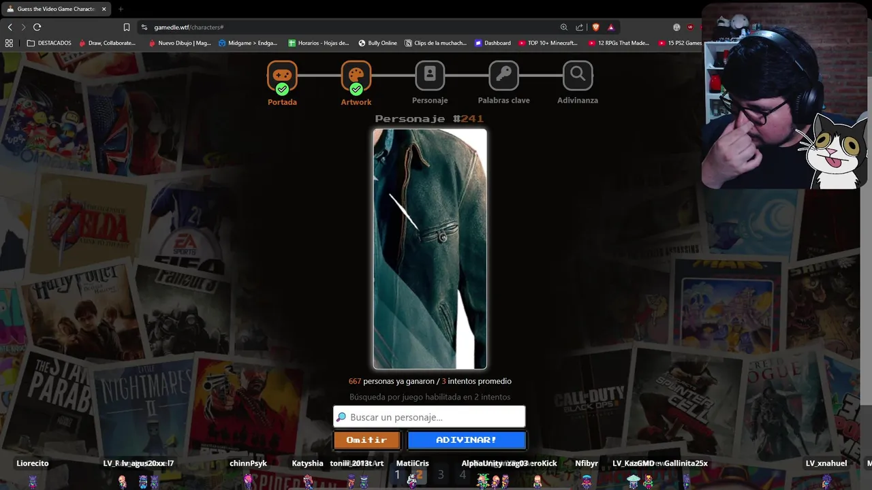872x490 pixels.
Task: Bookmark this page with the bookmark icon
Action: point(127,27)
